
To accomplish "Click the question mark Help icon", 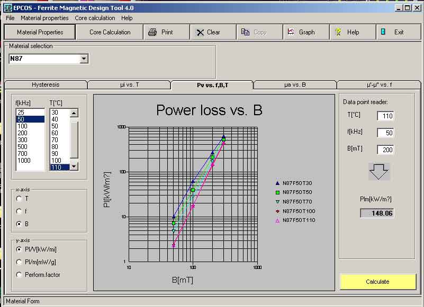I will pyautogui.click(x=338, y=32).
